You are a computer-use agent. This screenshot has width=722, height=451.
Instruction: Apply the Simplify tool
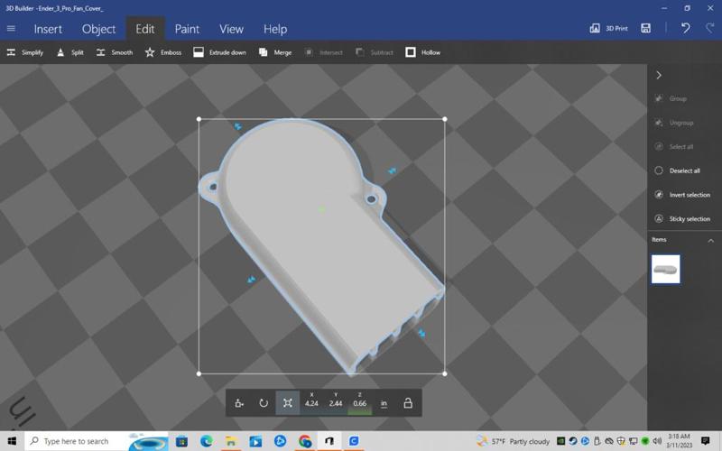click(25, 52)
